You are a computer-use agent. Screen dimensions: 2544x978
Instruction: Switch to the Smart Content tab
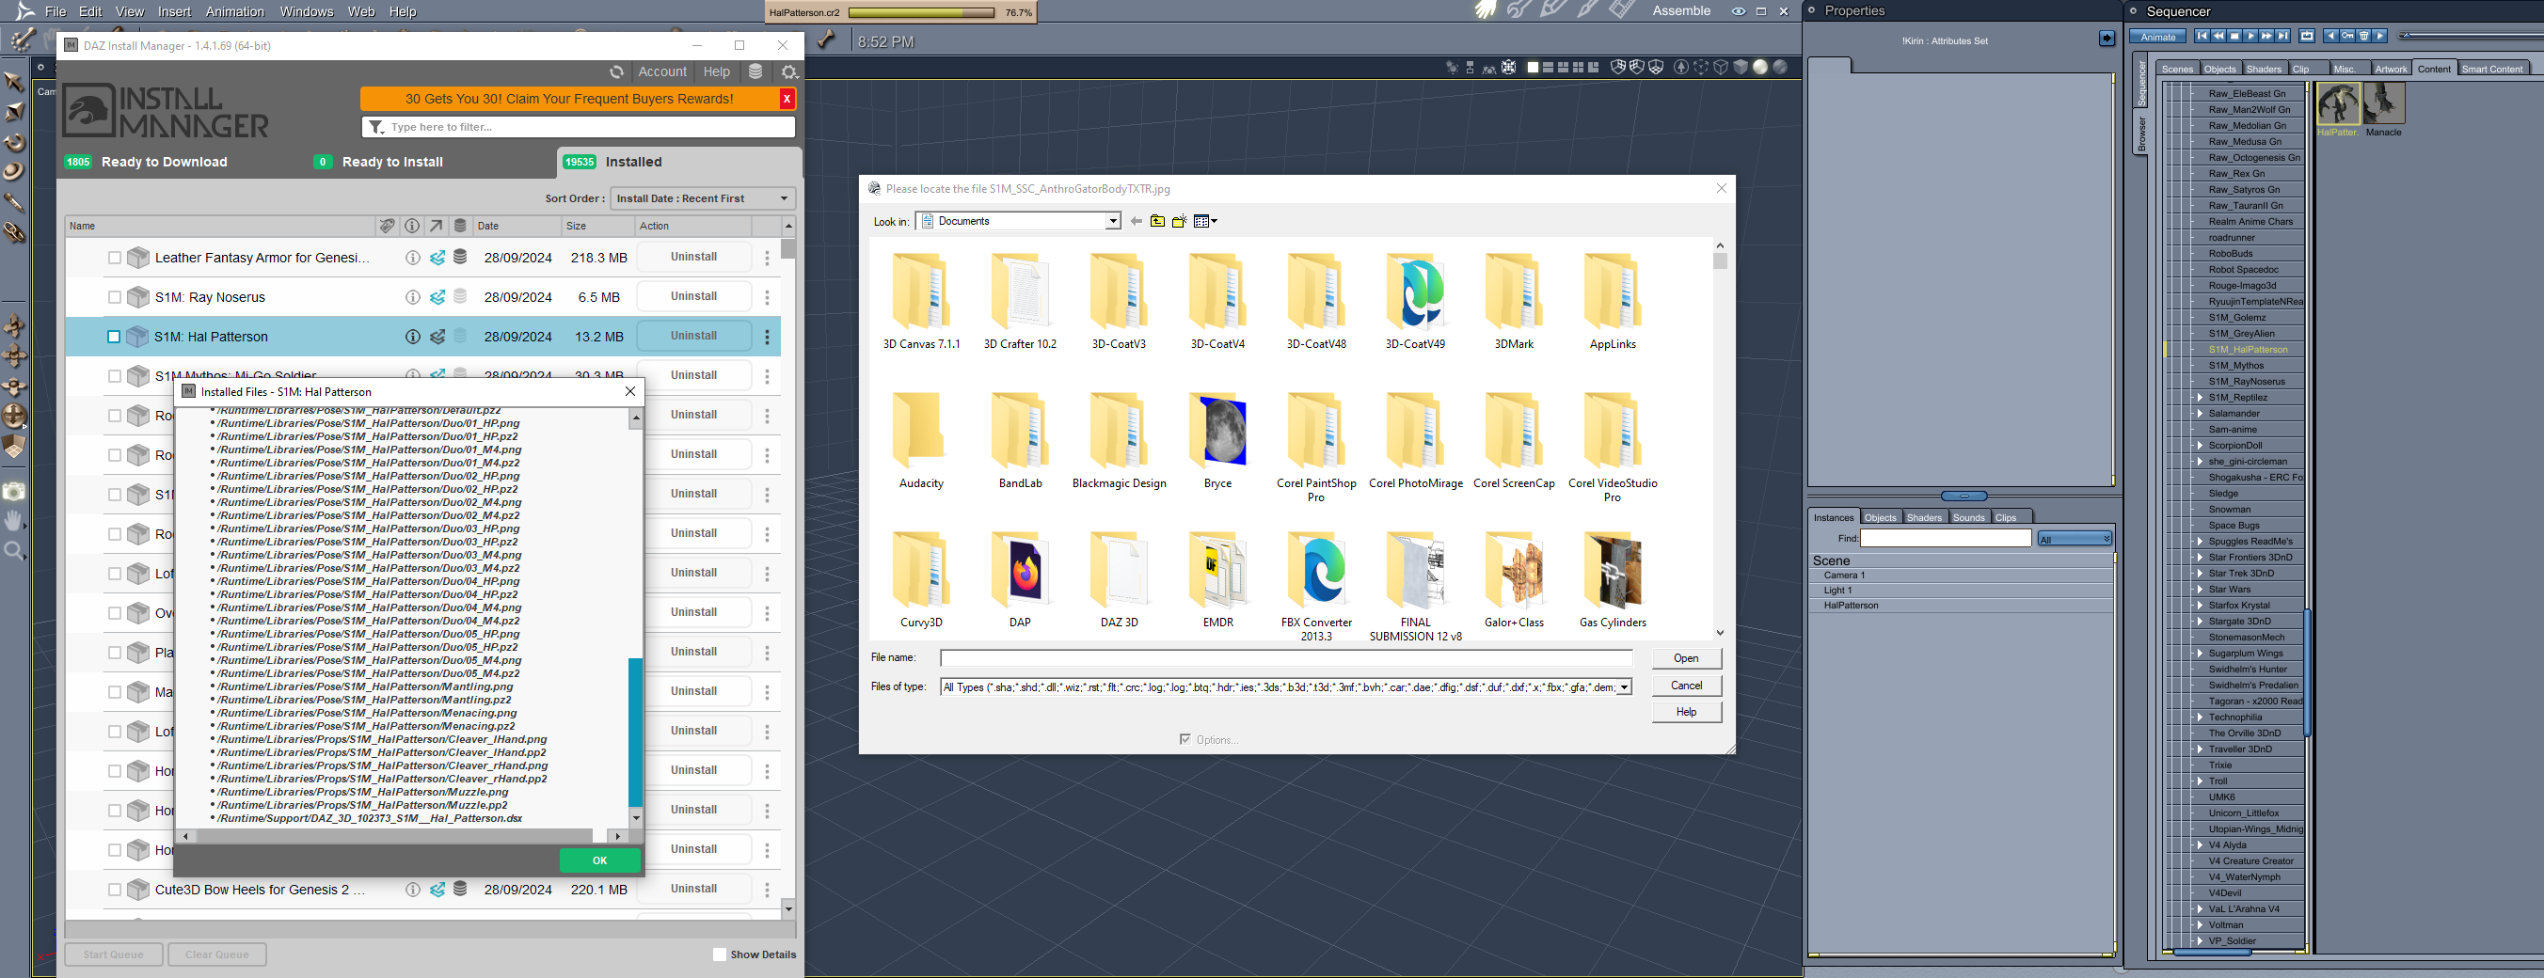tap(2491, 69)
